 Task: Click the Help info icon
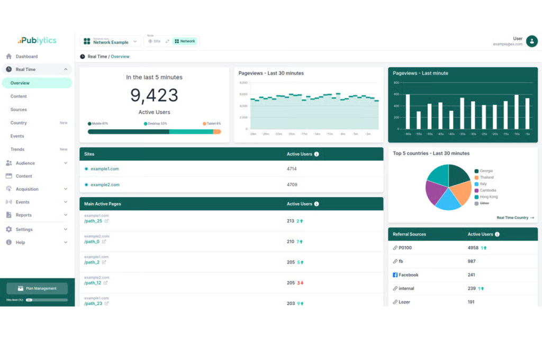coord(8,243)
